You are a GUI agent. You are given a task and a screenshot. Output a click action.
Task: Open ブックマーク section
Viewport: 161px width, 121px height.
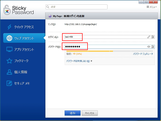click(21, 61)
